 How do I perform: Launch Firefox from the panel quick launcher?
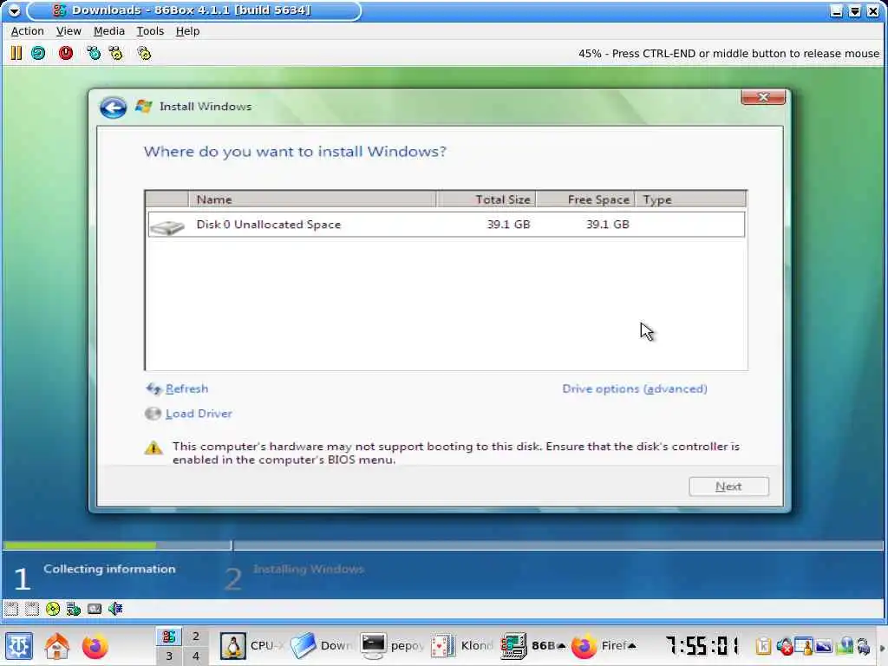pos(95,645)
